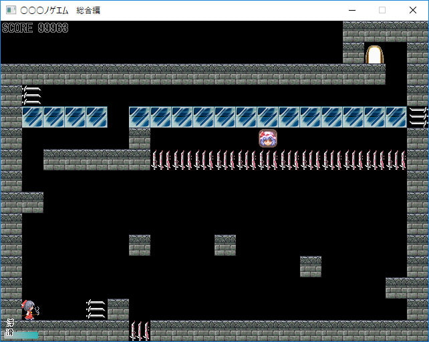Image resolution: width=429 pixels, height=342 pixels.
Task: Click the window title text 総合編
Action: [x=88, y=11]
